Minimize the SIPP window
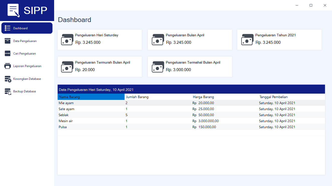Screen dimensions: 332x186 point(297,5)
